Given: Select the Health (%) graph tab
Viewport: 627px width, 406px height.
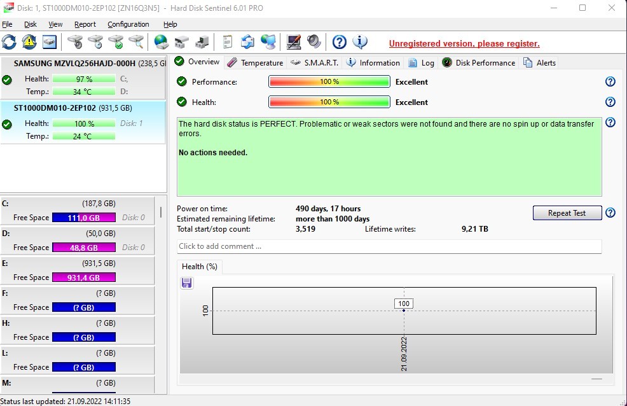Looking at the screenshot, I should 200,267.
